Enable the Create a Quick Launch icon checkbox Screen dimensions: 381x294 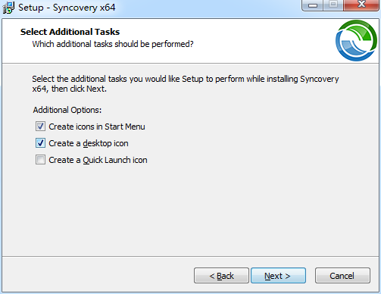pos(40,160)
